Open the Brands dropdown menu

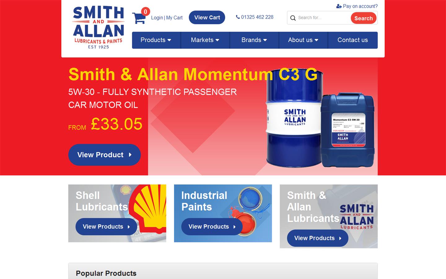(254, 40)
